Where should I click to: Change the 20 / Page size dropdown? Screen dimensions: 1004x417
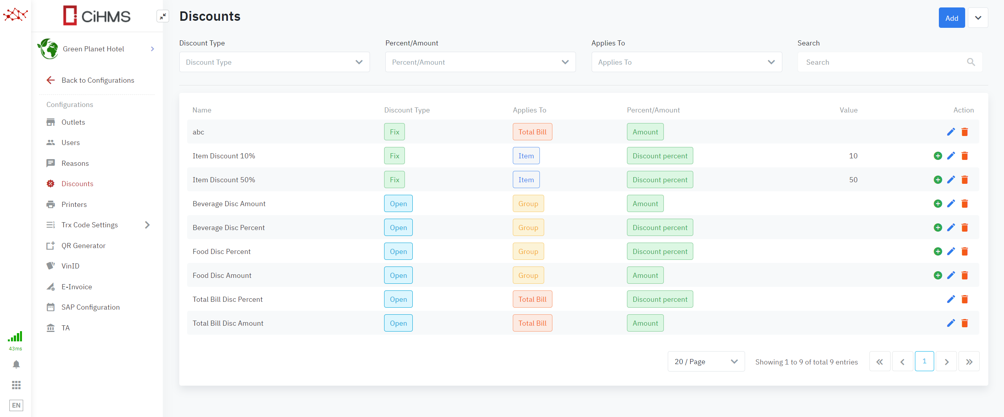click(x=706, y=362)
